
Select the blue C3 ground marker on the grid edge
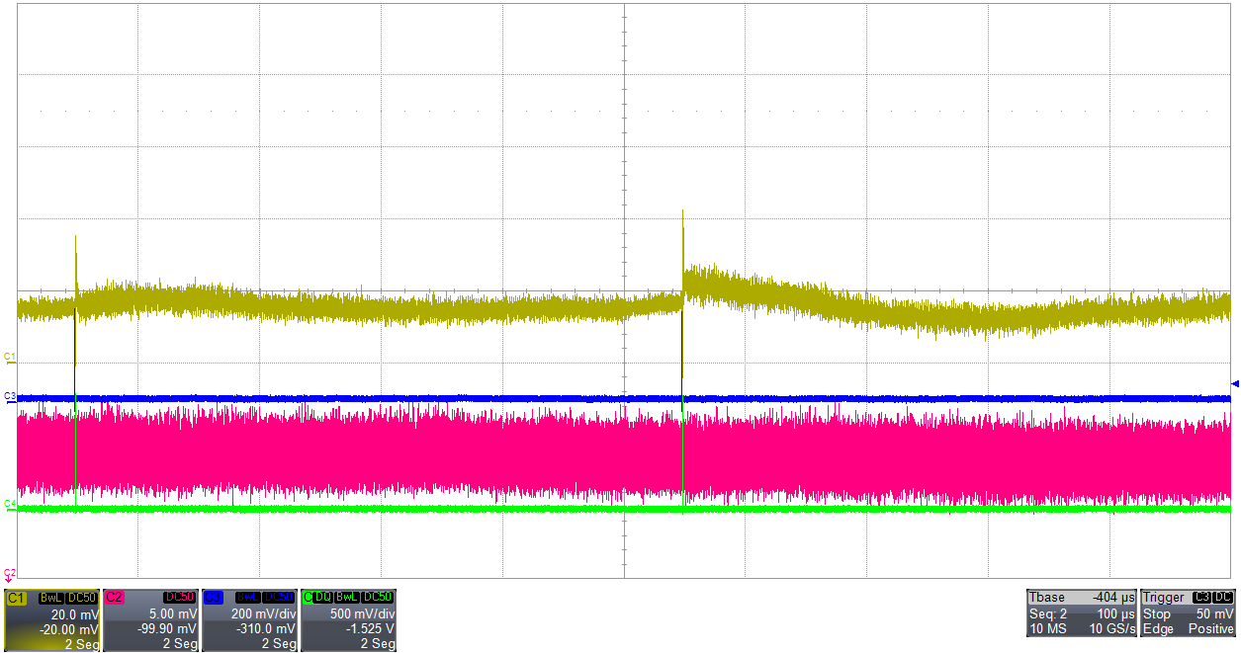10,396
